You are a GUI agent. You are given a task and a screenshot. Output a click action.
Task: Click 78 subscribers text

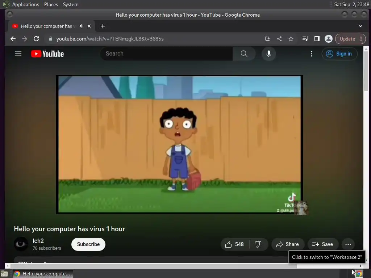(47, 248)
